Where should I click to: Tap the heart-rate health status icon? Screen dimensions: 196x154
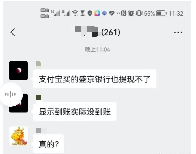112,13
